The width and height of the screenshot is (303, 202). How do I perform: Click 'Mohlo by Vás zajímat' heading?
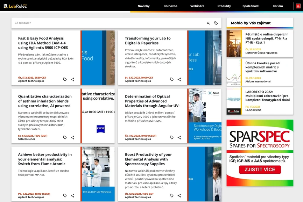click(x=251, y=23)
